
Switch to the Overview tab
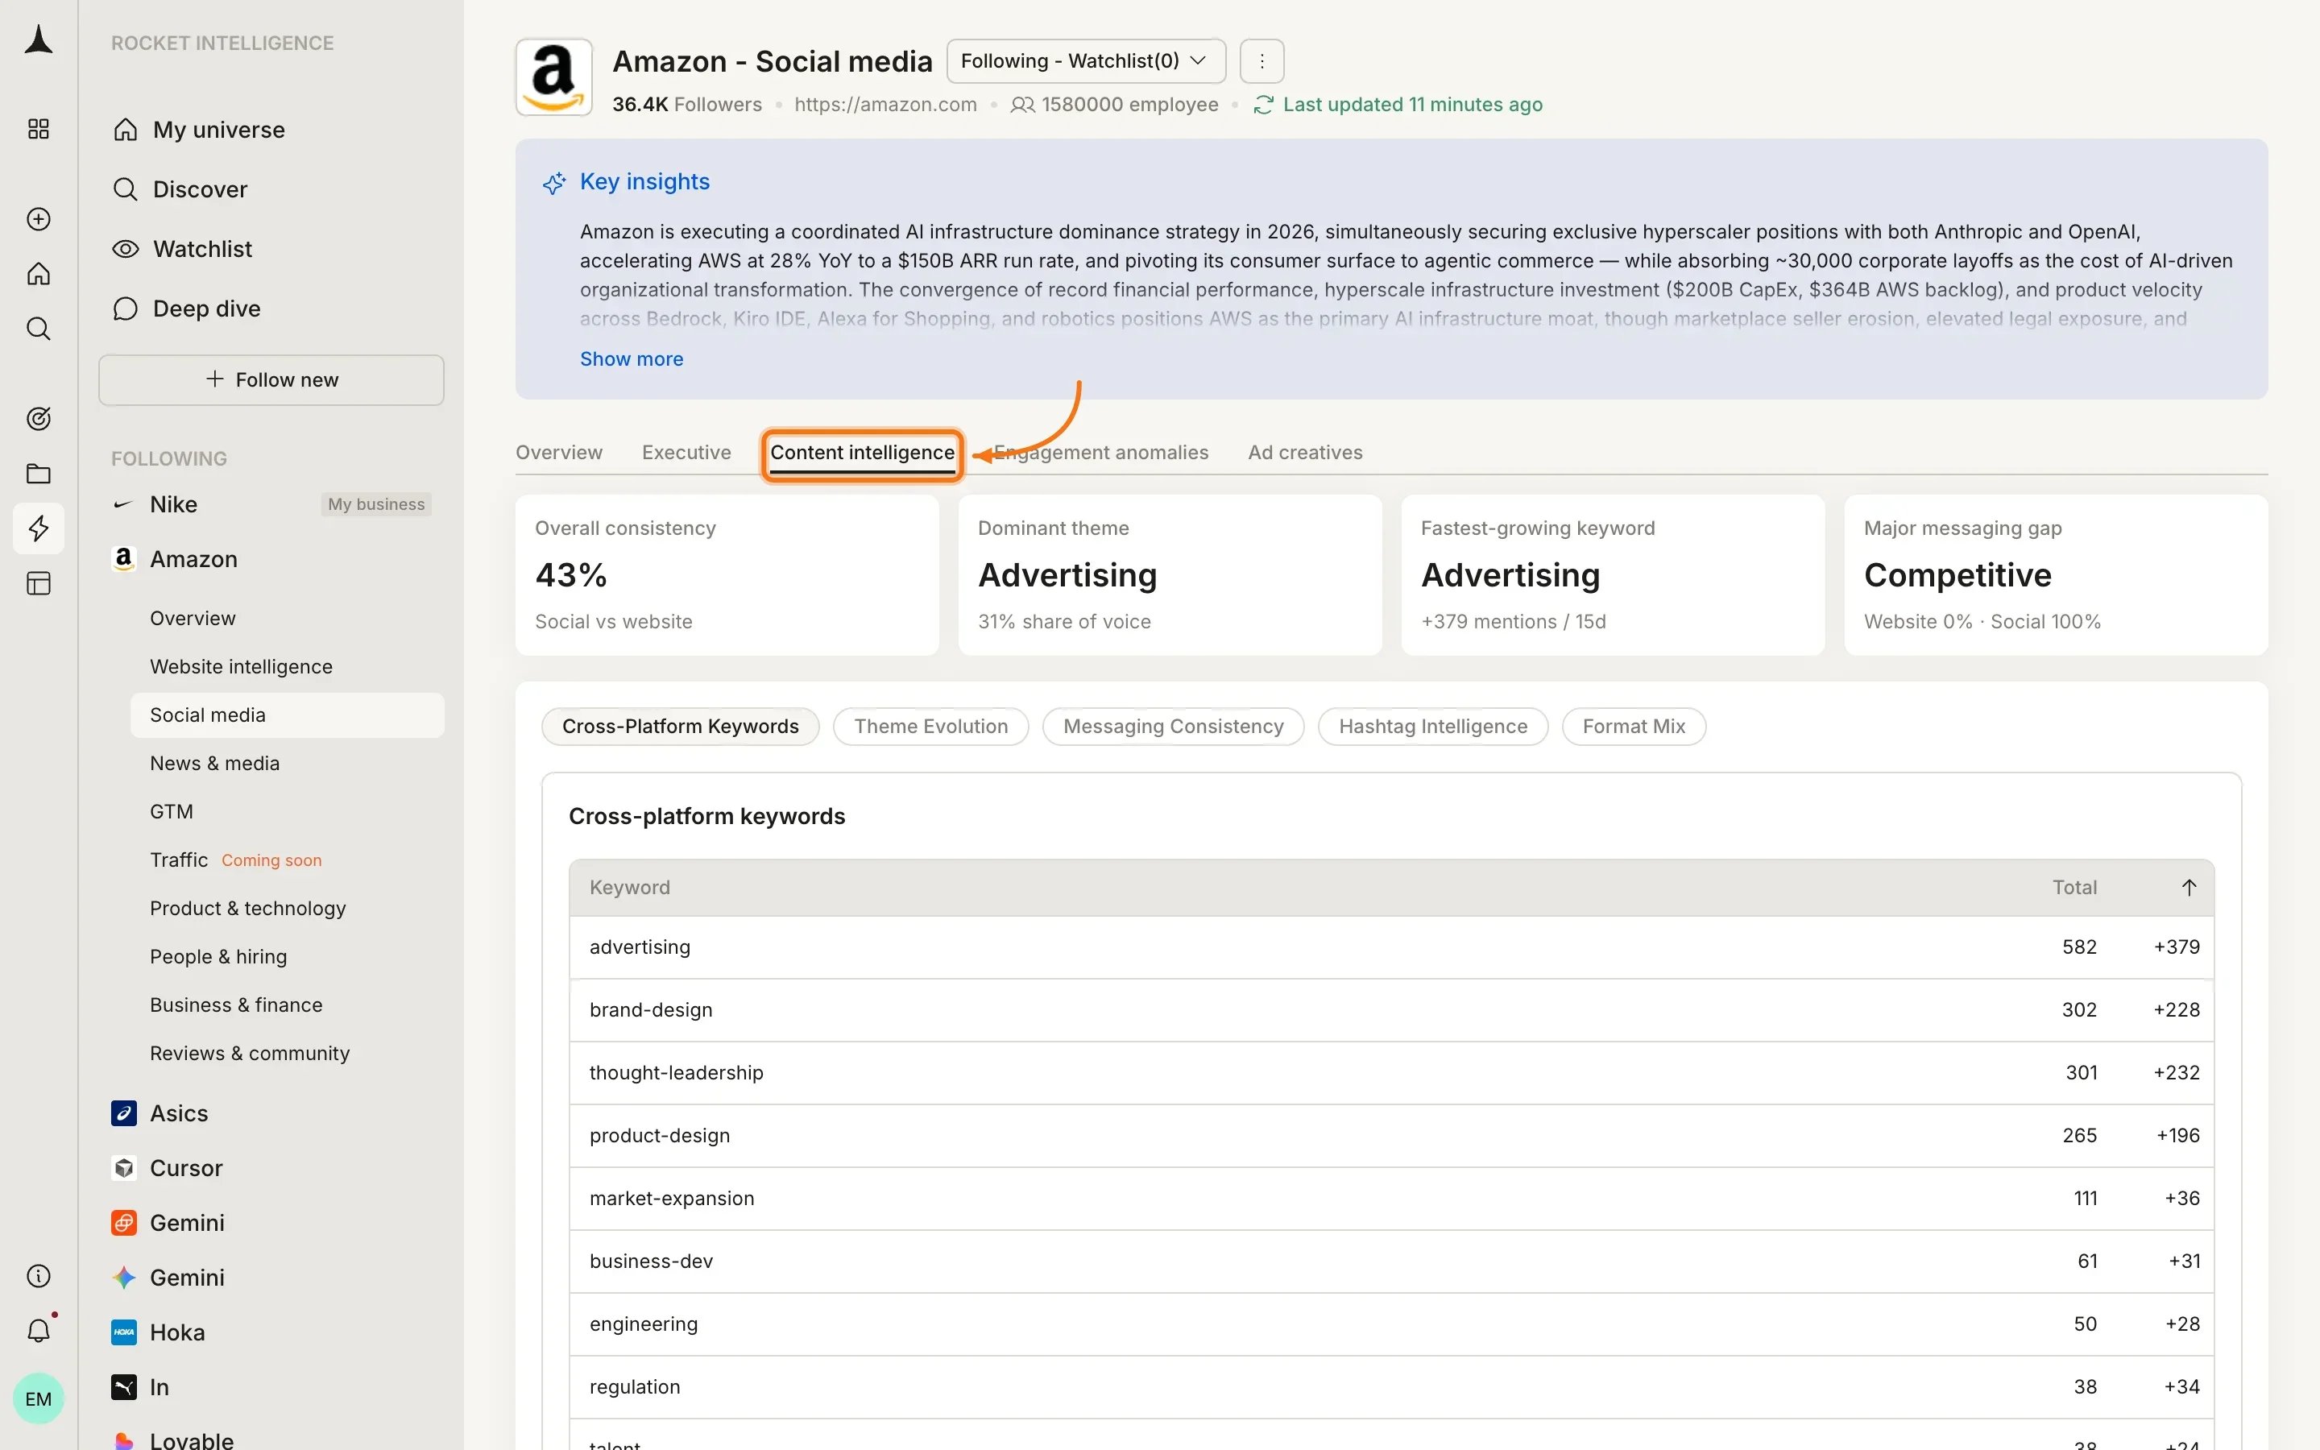pyautogui.click(x=559, y=453)
